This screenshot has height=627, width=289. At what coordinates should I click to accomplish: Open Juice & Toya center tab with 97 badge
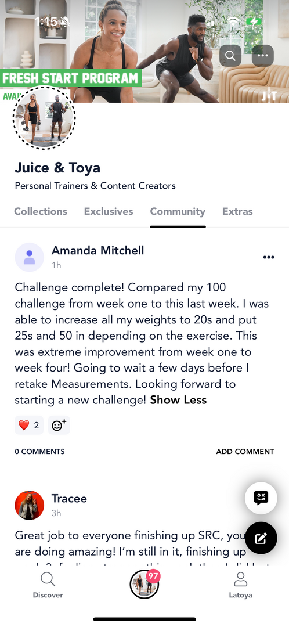pos(144,584)
